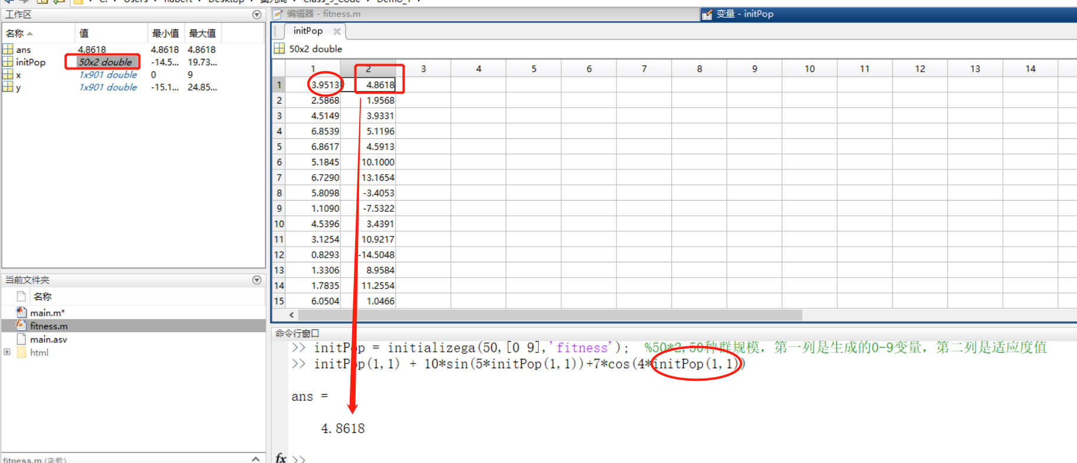Click the ans variable grid icon

point(8,49)
